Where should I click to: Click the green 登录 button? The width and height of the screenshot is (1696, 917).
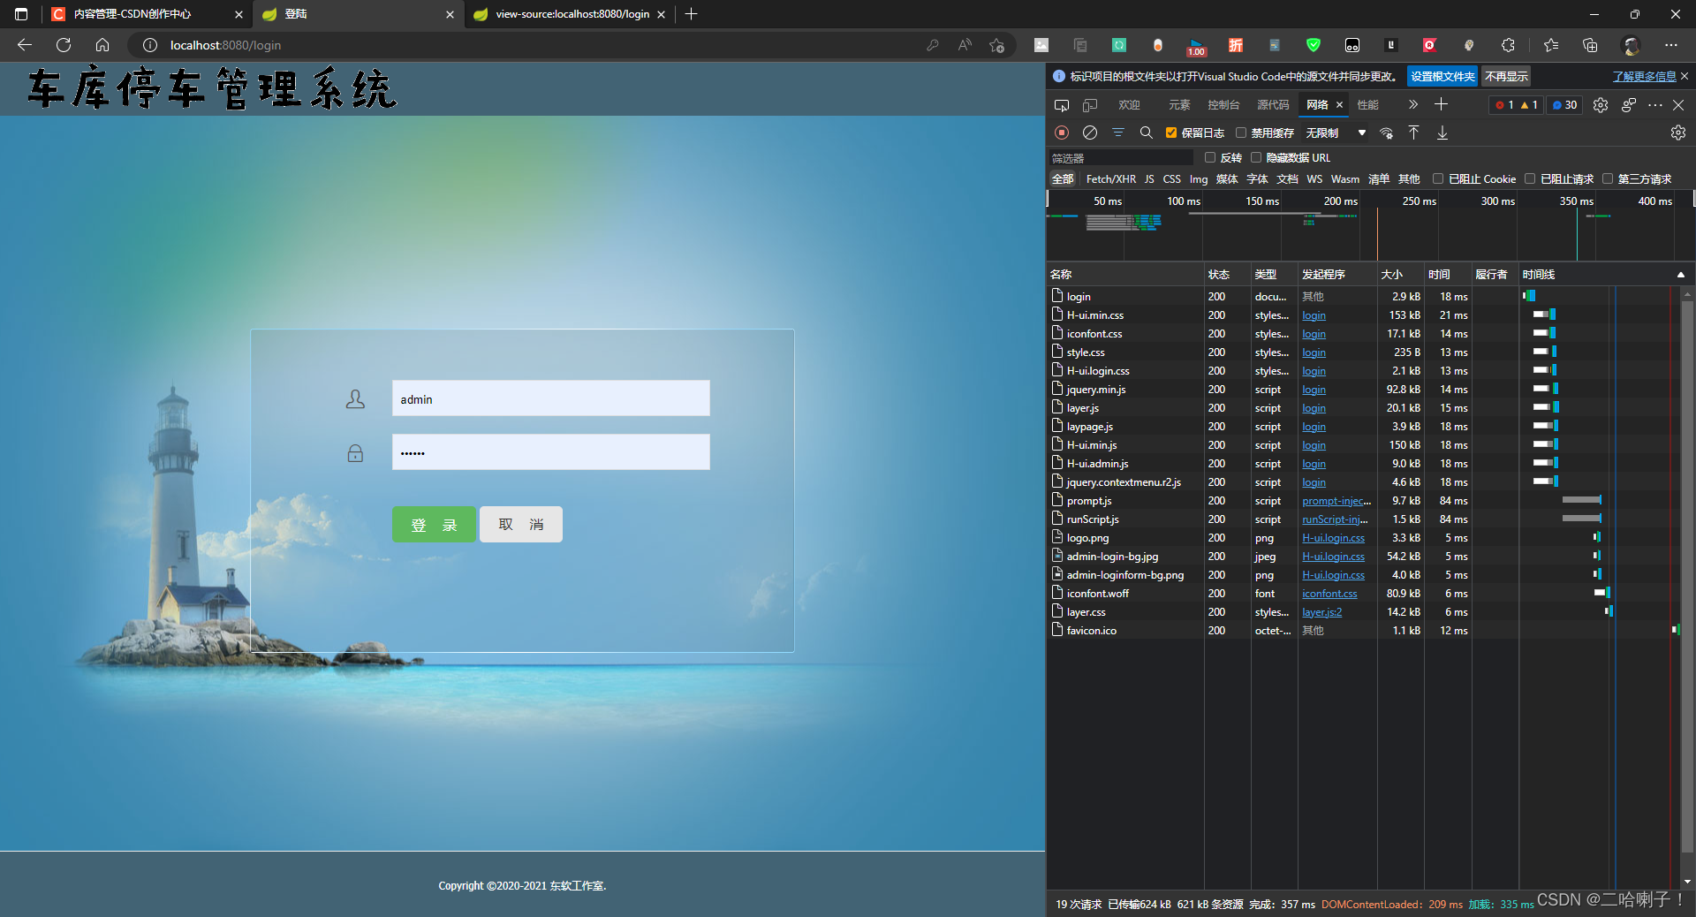(x=434, y=525)
